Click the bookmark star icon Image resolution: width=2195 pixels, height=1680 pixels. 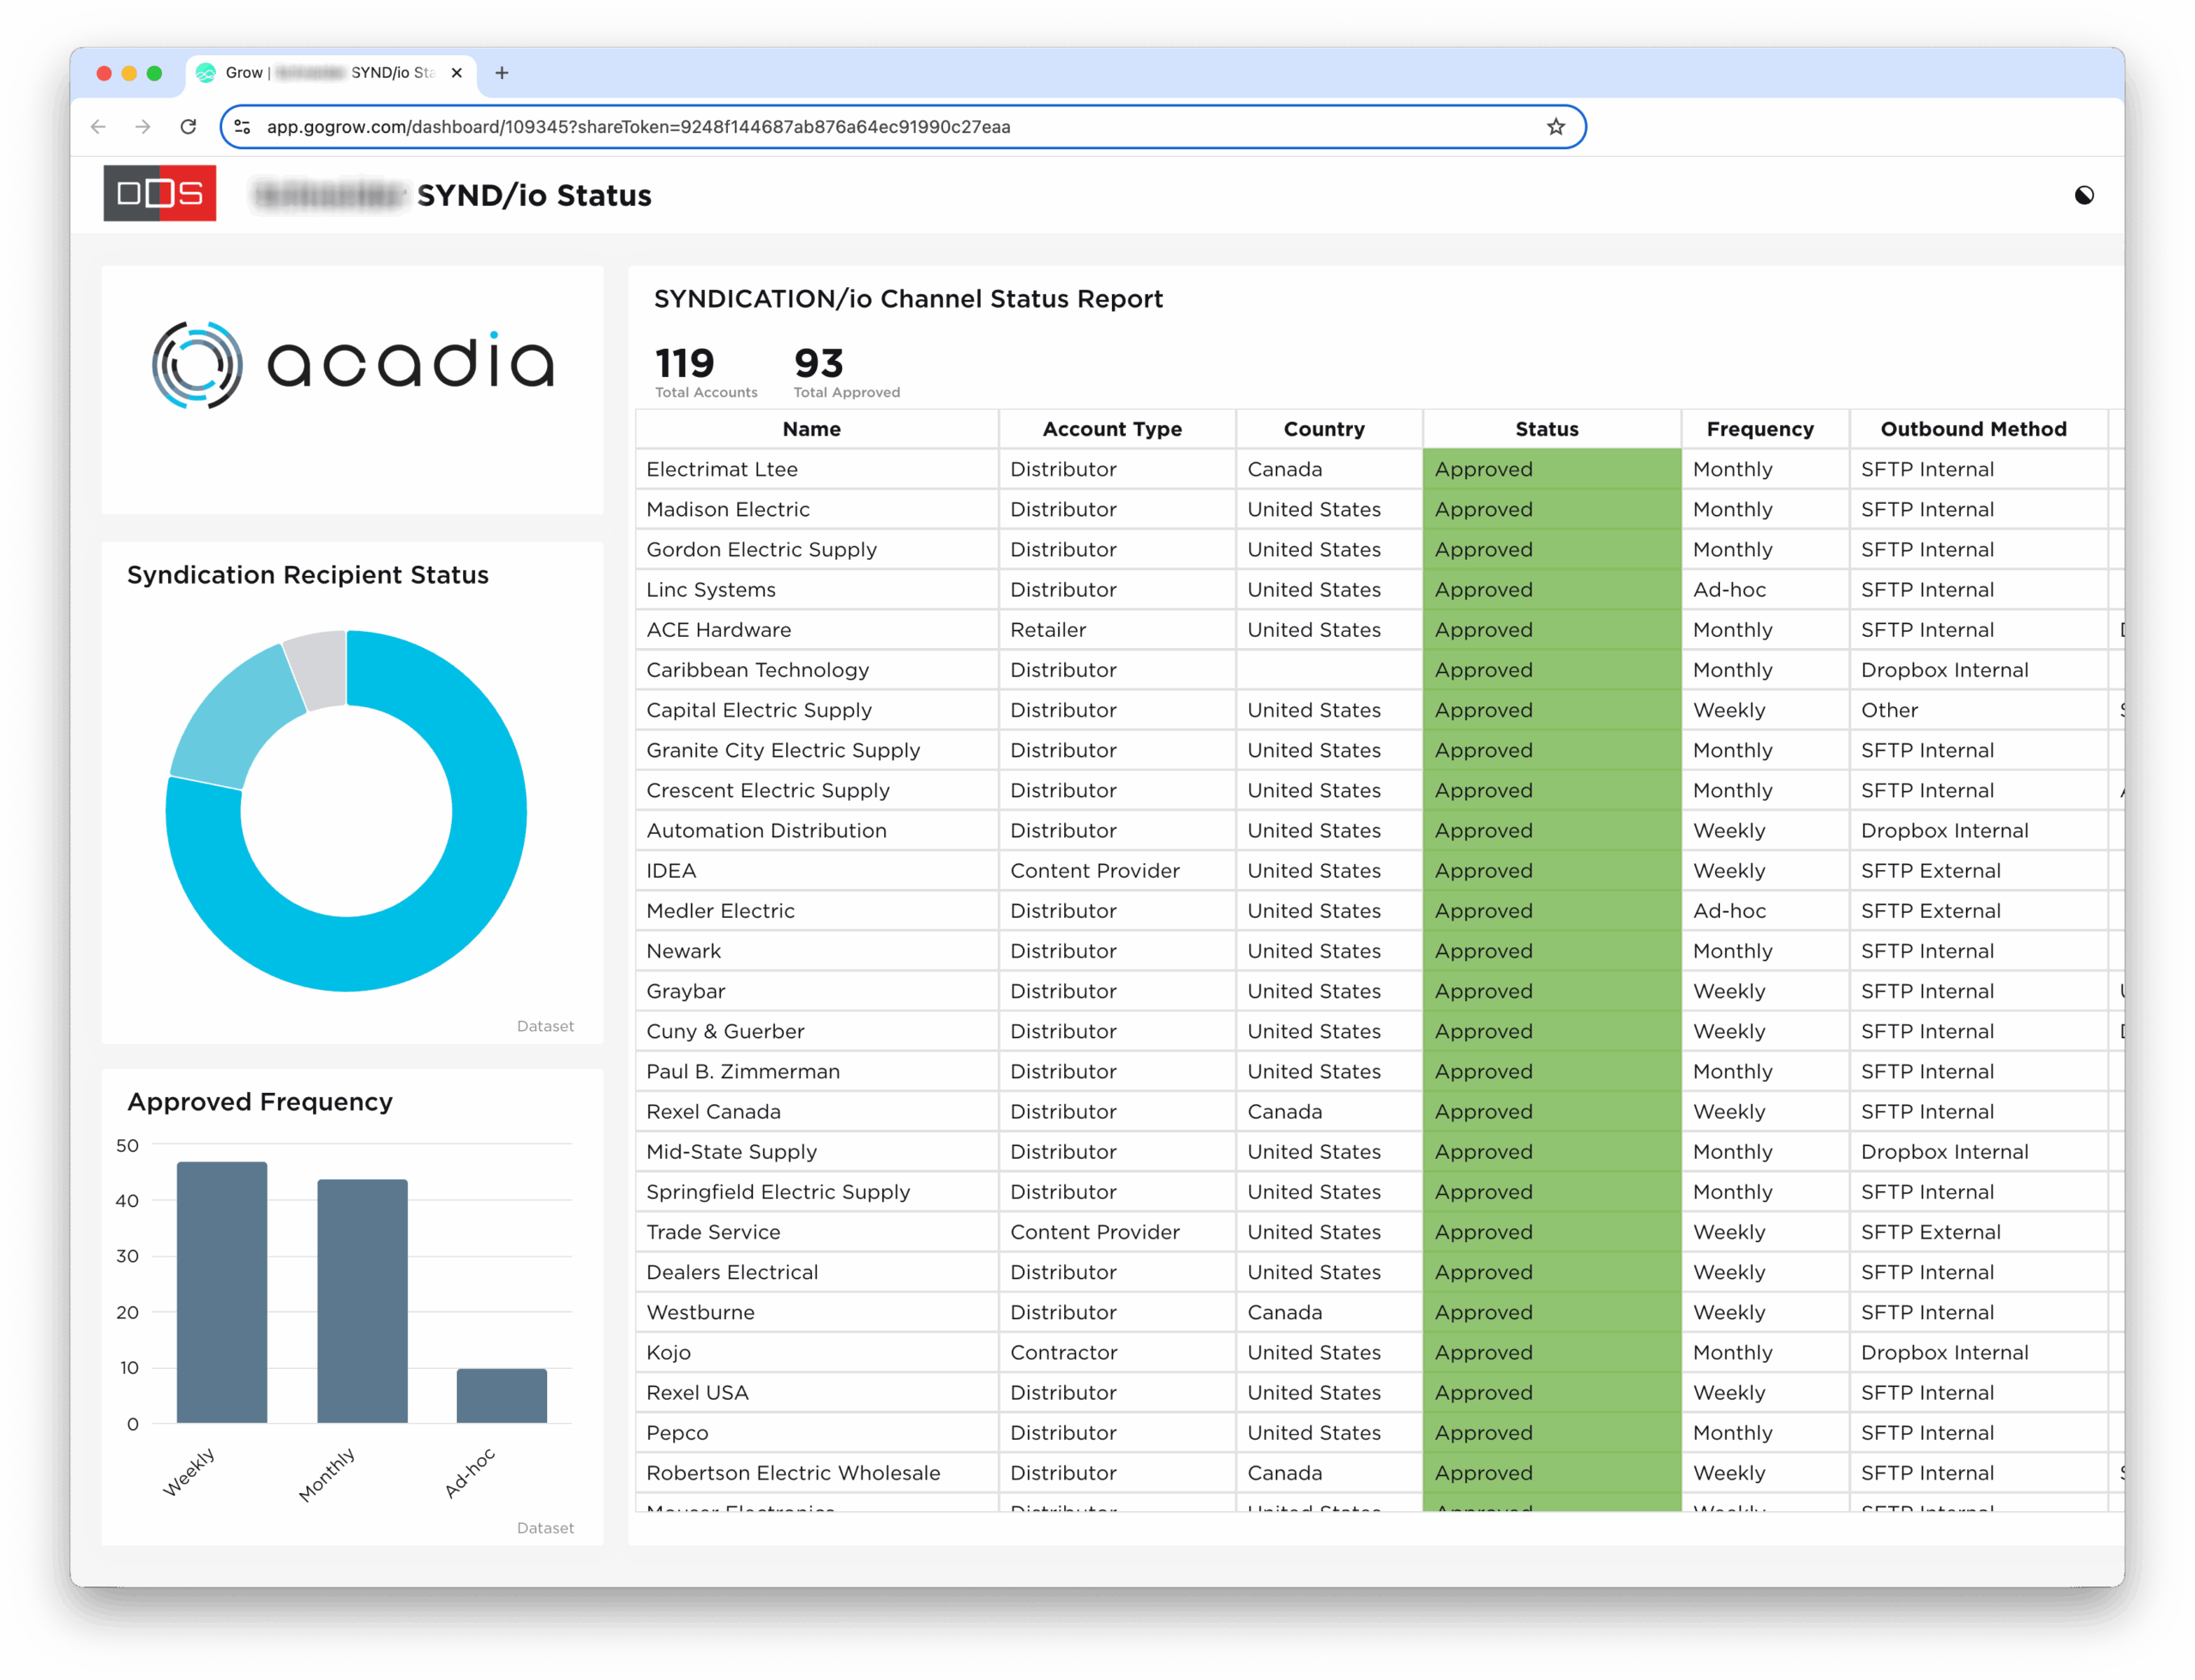(x=1555, y=127)
